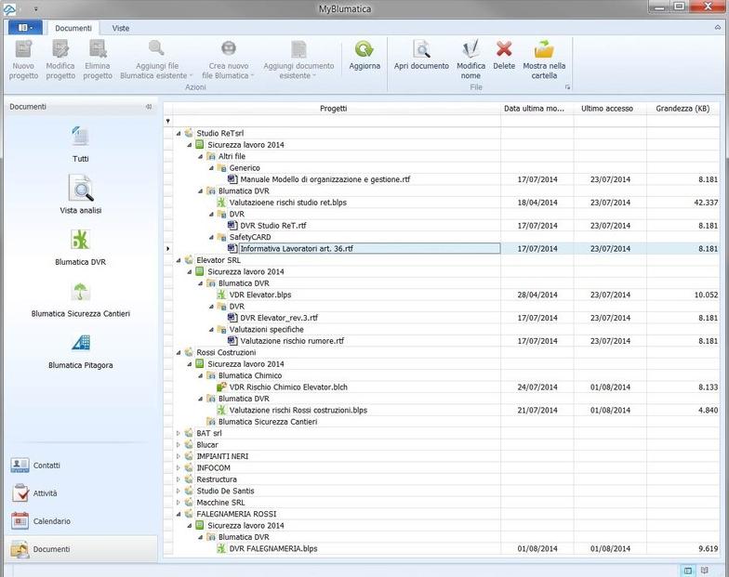Open Contatti in the navigation pane
The height and width of the screenshot is (577, 729).
[x=46, y=465]
